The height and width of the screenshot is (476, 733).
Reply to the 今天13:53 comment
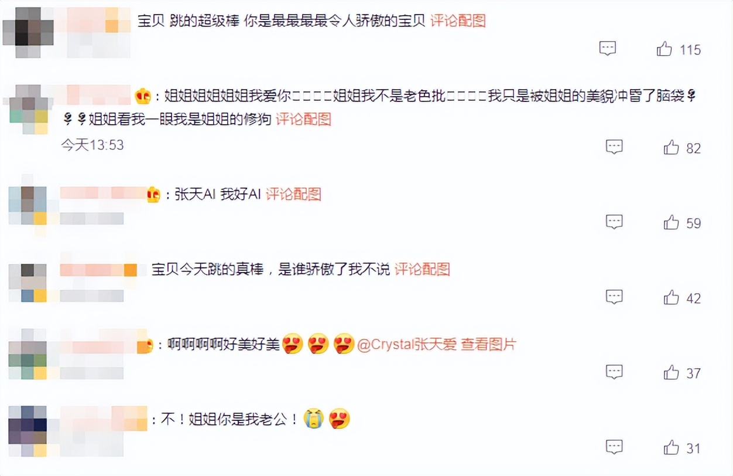coord(614,147)
